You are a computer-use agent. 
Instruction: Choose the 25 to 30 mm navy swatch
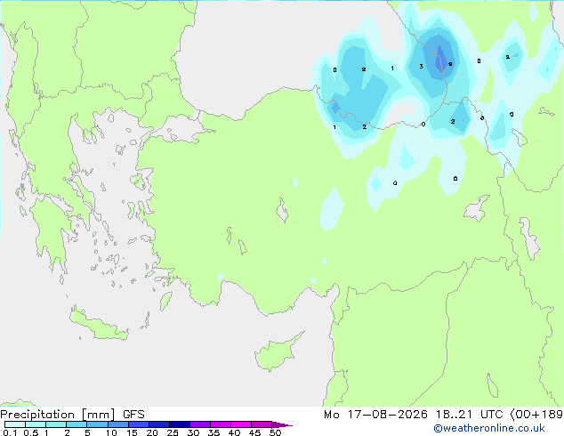pos(179,424)
